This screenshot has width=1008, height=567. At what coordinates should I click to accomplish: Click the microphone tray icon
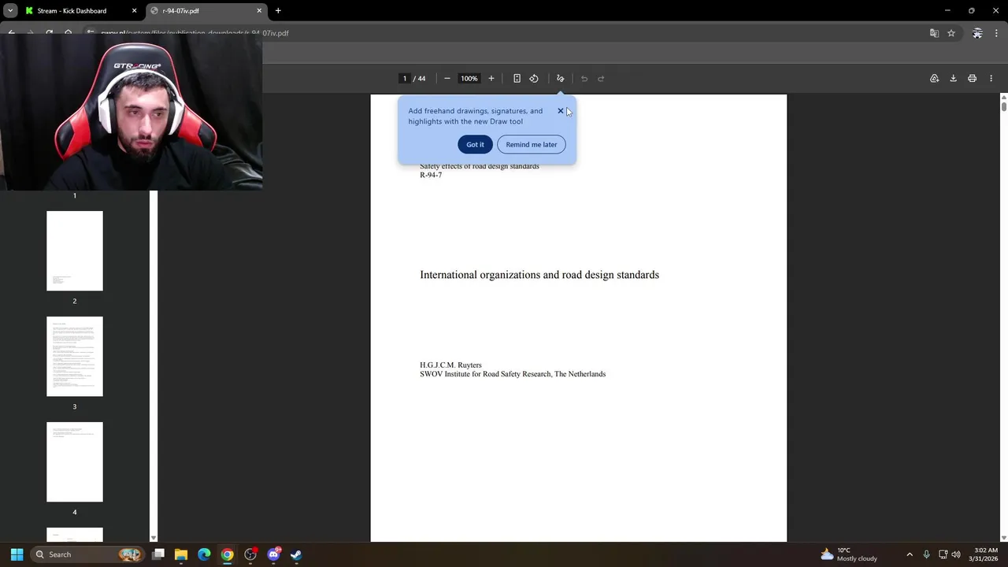(926, 554)
